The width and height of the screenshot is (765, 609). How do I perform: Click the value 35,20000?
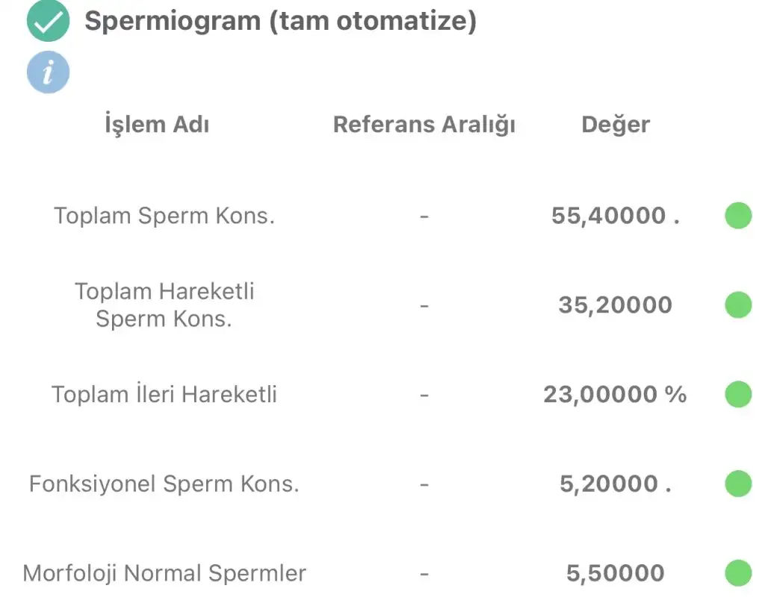615,305
